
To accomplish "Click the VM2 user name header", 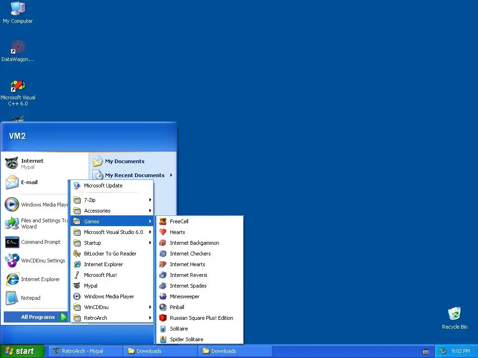I will (x=17, y=136).
